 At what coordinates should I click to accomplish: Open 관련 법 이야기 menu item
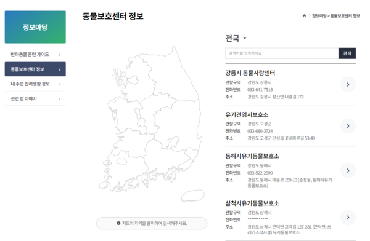coord(35,98)
